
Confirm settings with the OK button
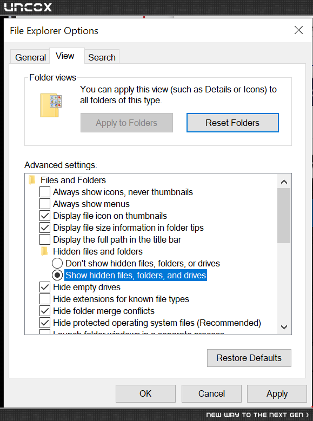point(145,393)
